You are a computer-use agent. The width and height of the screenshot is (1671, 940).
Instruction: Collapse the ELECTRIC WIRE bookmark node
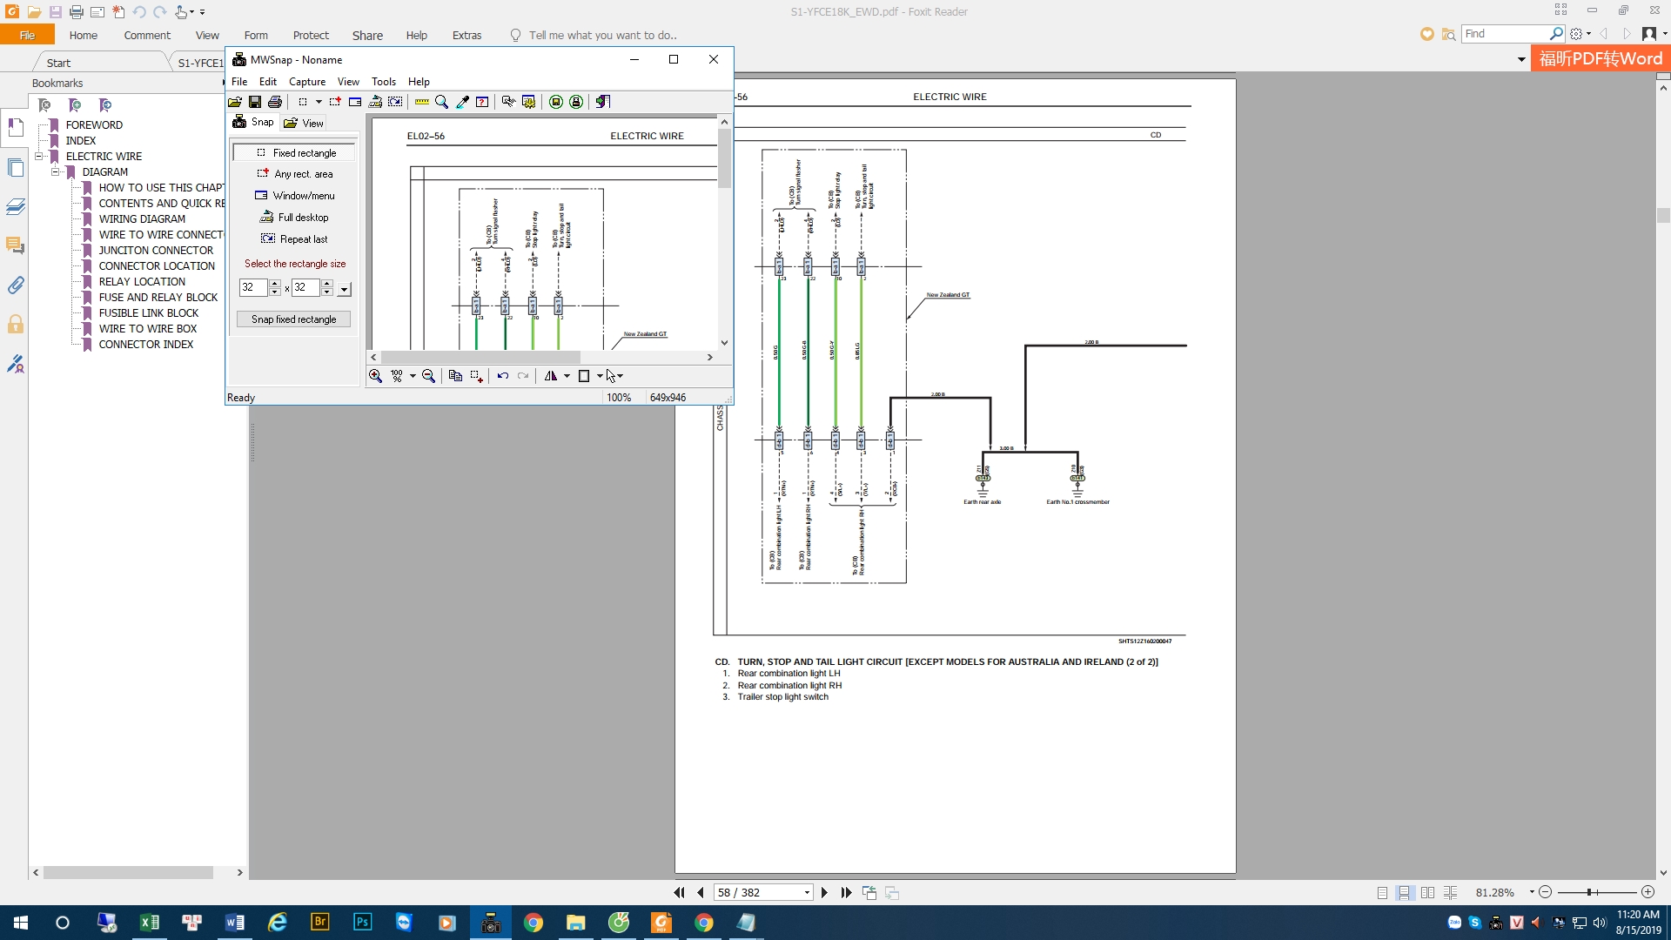coord(38,157)
